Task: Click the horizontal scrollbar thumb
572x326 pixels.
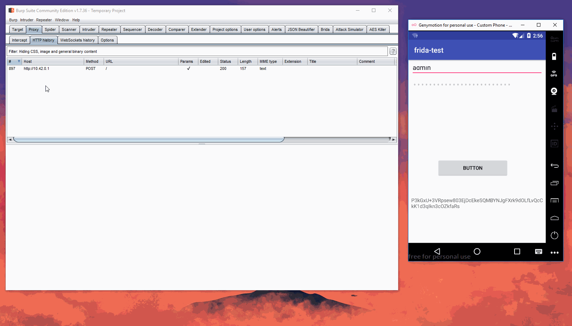Action: pos(149,139)
